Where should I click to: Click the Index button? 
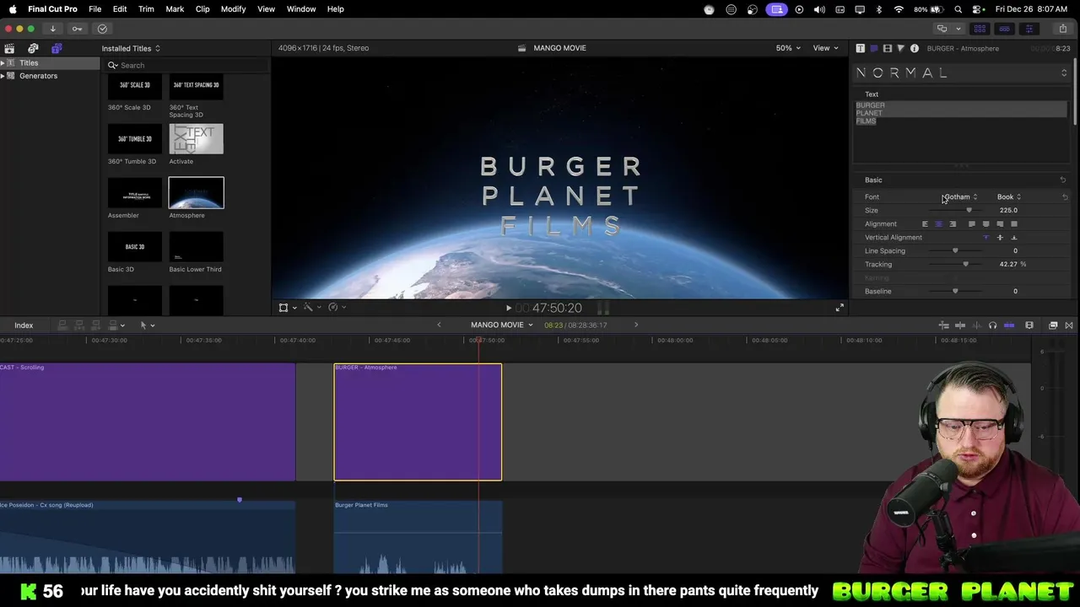tap(24, 325)
